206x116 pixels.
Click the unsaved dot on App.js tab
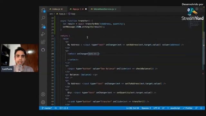pos(86,9)
